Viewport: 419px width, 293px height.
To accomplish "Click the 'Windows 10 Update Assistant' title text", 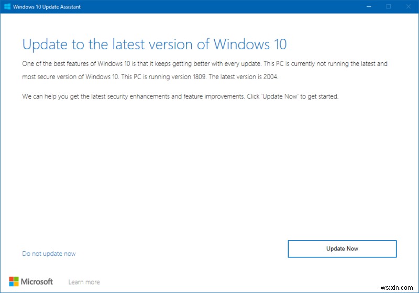I will tap(47, 7).
